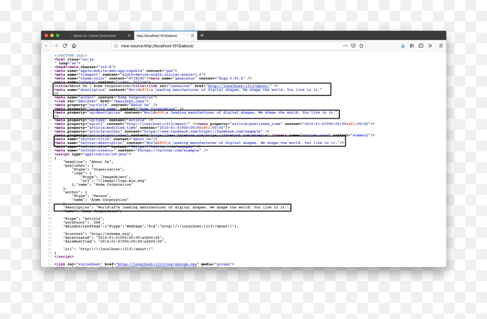Click the viewport meta name line
487x319 pixels.
(x=130, y=75)
